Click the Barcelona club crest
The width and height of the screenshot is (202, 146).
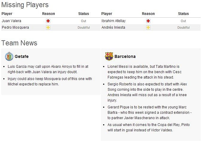click(x=109, y=56)
